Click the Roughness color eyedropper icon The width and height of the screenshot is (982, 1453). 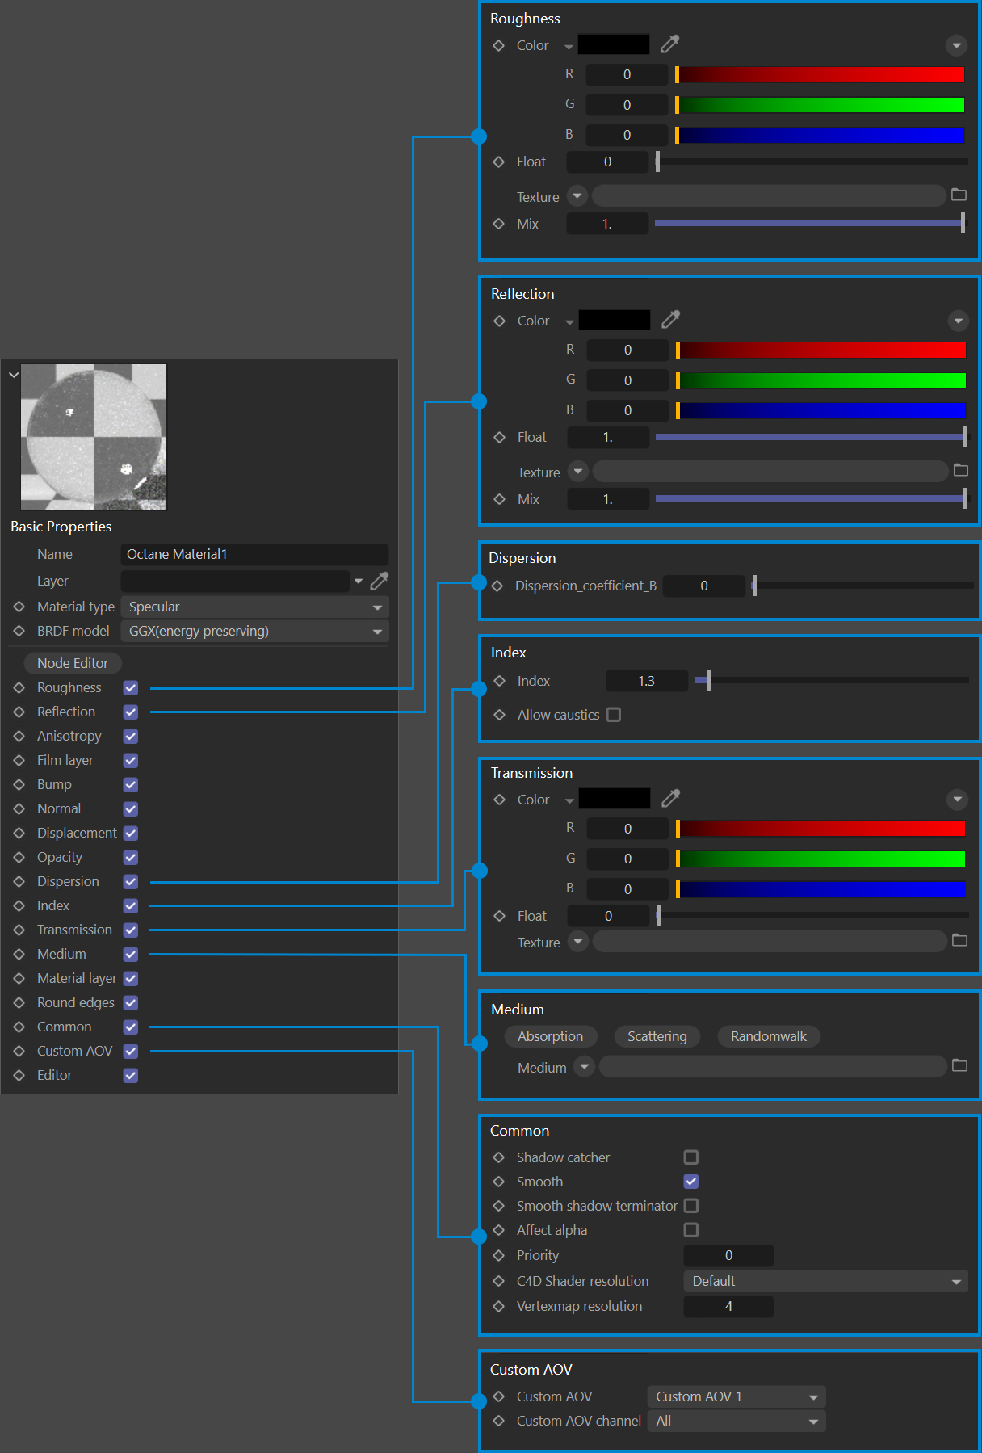pyautogui.click(x=669, y=44)
